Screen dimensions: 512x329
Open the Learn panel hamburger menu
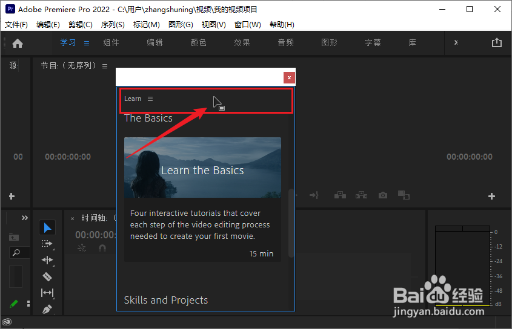point(150,99)
